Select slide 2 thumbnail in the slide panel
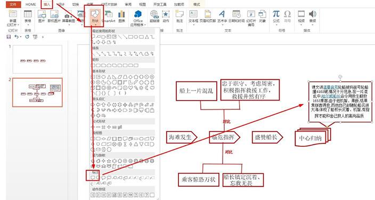The height and width of the screenshot is (200, 375). [x=37, y=92]
